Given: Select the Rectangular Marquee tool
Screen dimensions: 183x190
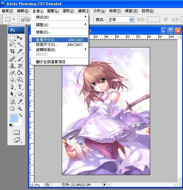Looking at the screenshot, I should [12, 38].
